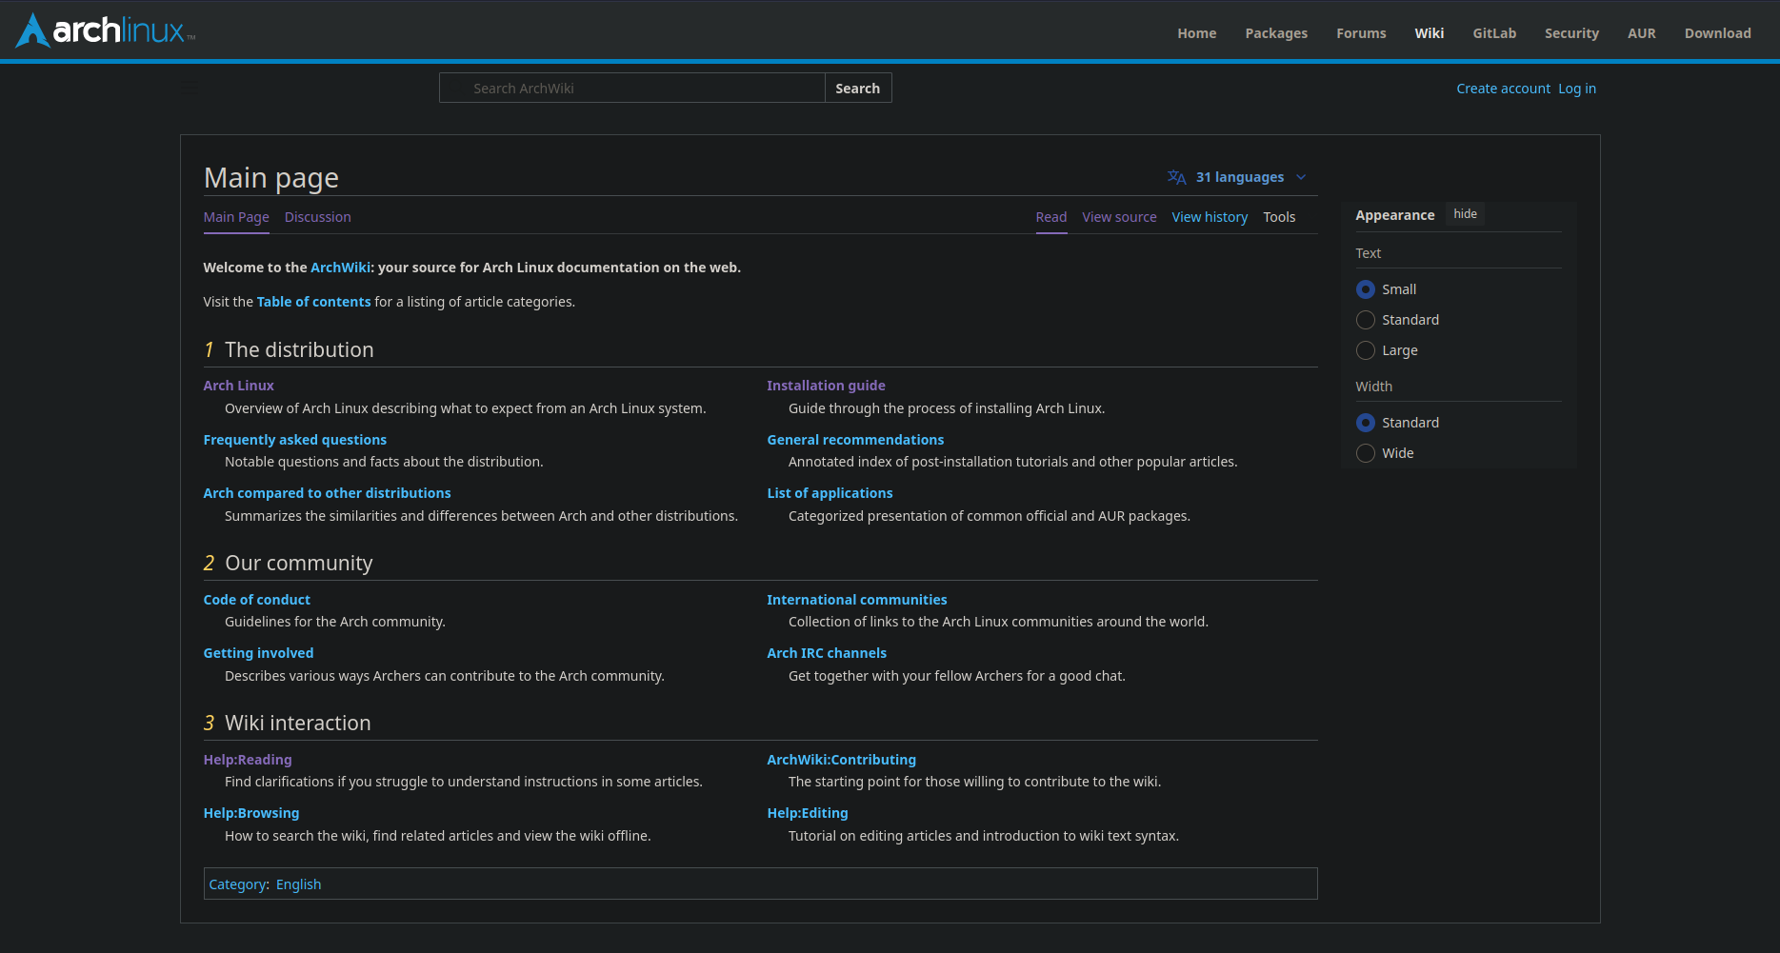Click the Arch Linux logo

coord(105,30)
